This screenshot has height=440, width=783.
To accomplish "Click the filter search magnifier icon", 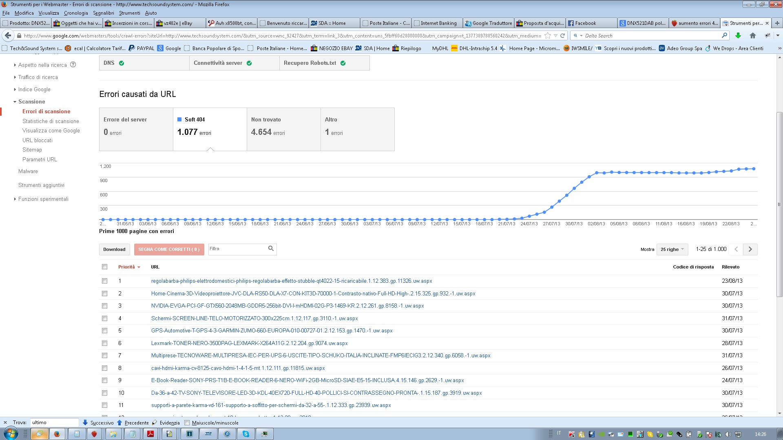I will [271, 249].
